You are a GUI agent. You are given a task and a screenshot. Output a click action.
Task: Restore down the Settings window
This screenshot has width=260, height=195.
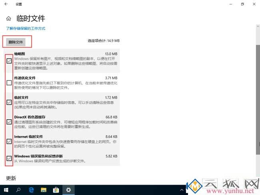coord(242,4)
